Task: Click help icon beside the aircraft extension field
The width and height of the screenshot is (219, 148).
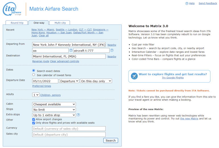Action: pos(112,50)
